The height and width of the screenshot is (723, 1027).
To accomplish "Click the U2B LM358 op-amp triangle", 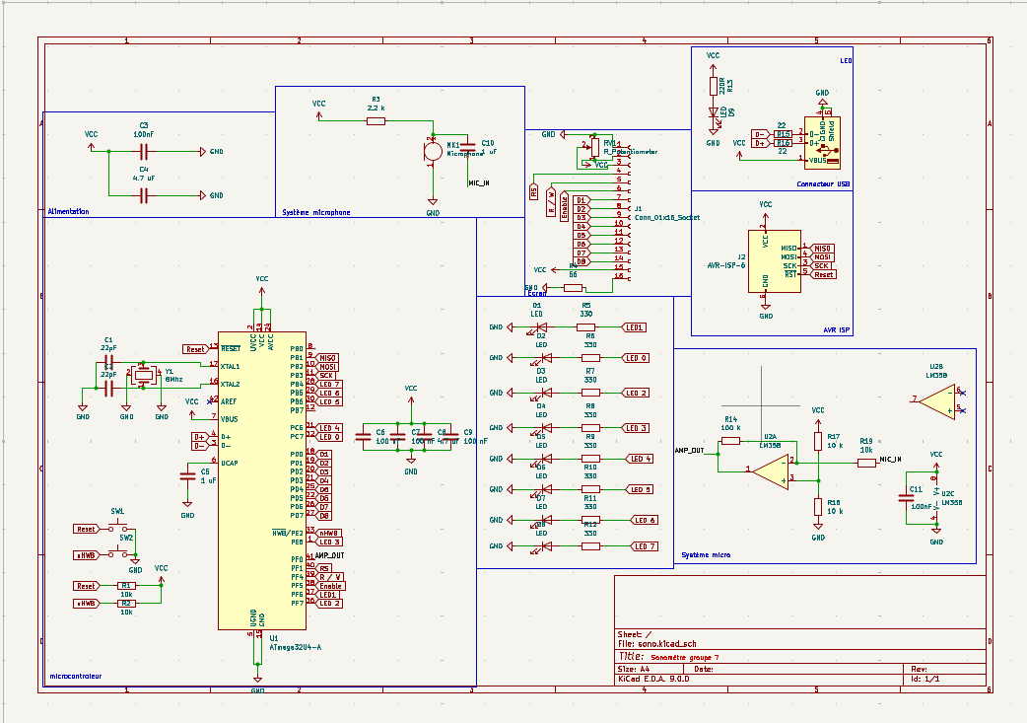I will 935,399.
